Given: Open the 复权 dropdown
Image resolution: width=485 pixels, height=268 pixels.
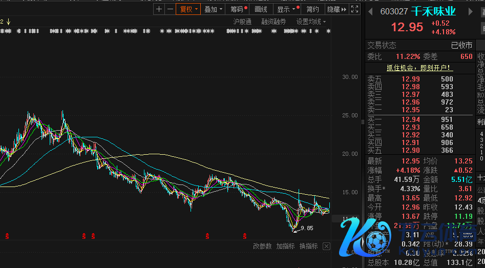Looking at the screenshot, I should pyautogui.click(x=188, y=9).
